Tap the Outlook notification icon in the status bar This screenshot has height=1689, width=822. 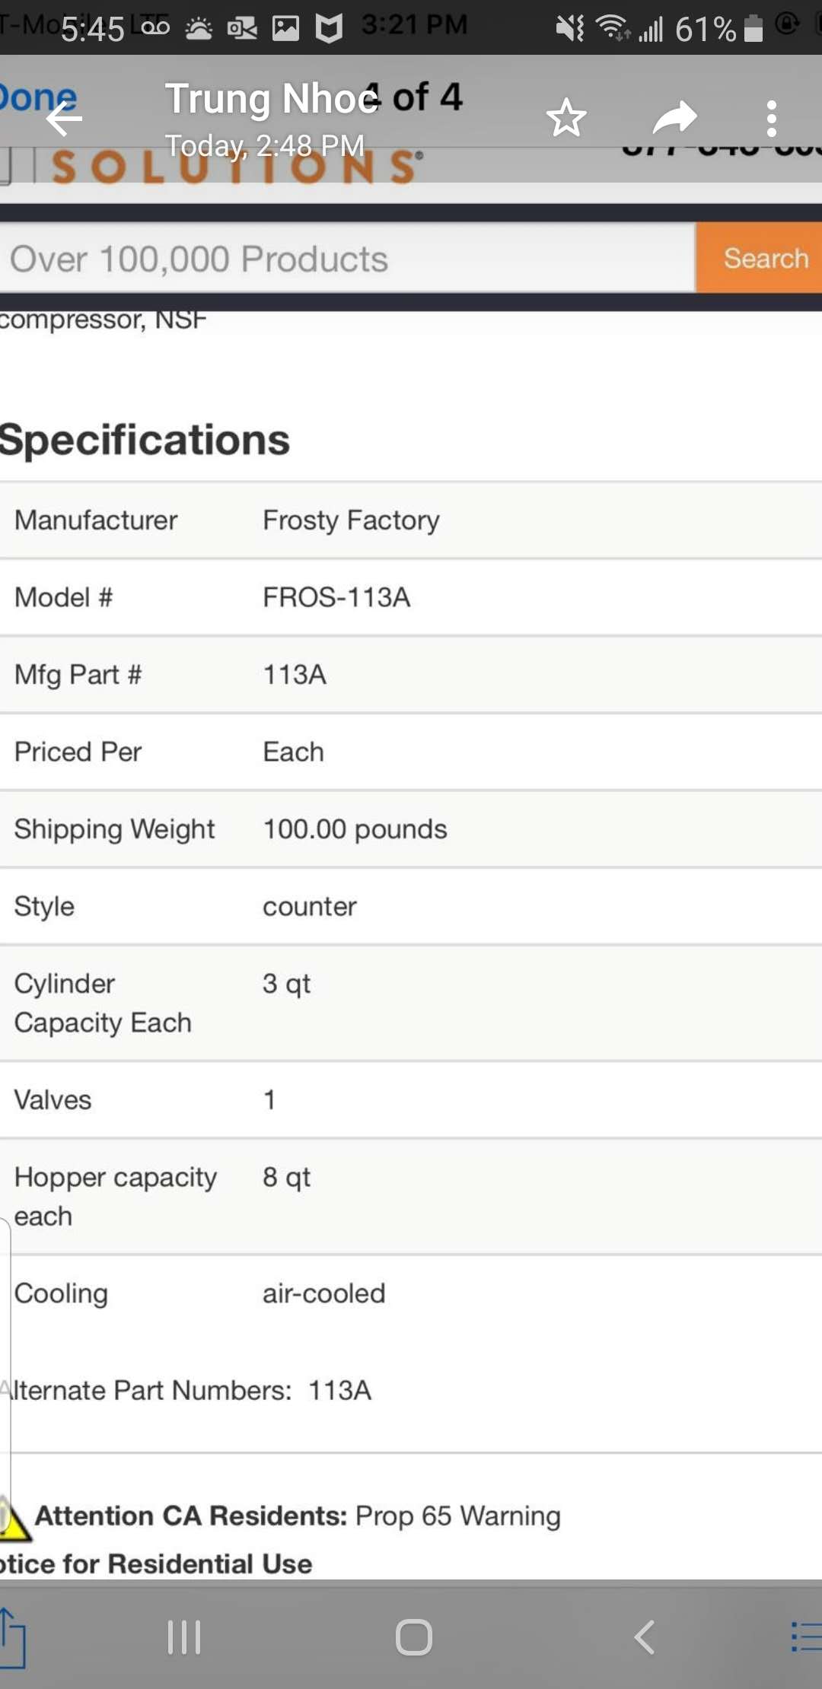coord(242,29)
